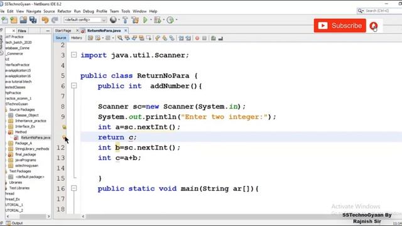
Task: Click the Find Next Occurrence icon
Action: pos(134,38)
